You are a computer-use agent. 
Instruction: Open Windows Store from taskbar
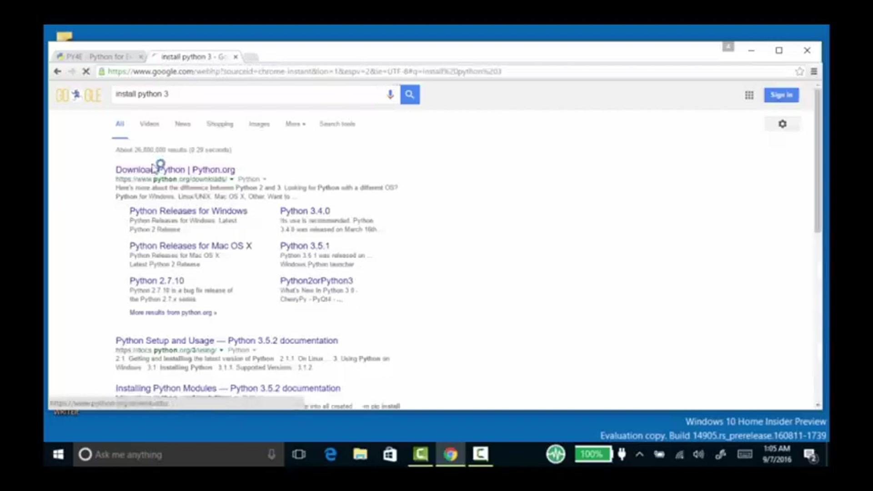click(390, 454)
